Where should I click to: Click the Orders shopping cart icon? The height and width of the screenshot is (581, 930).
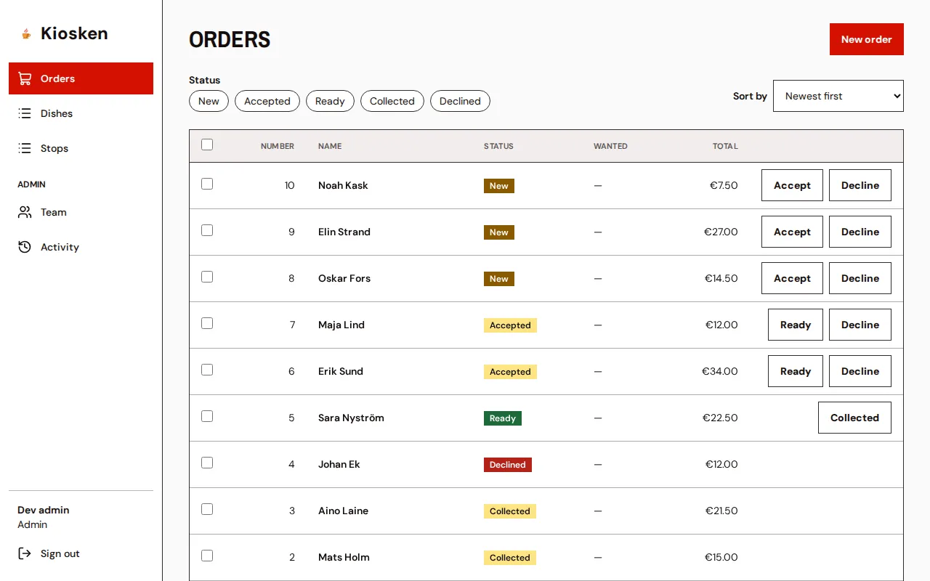[x=25, y=78]
